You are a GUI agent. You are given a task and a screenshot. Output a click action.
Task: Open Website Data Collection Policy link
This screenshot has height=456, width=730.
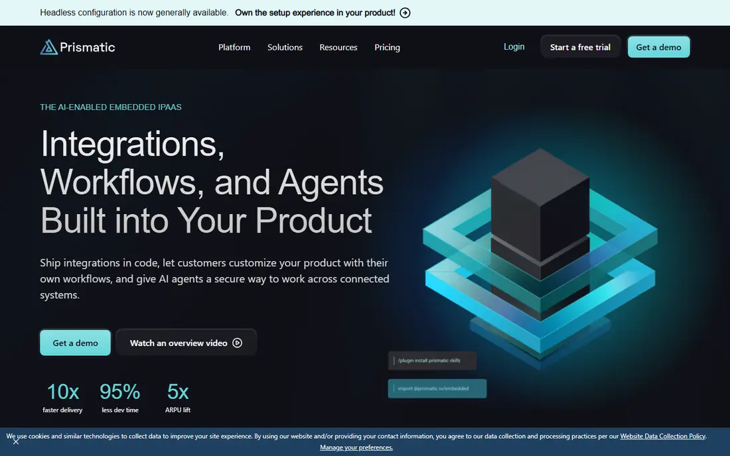click(x=662, y=436)
